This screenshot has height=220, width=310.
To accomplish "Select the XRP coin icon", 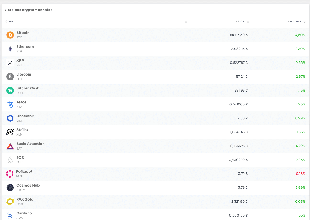I will (x=10, y=63).
